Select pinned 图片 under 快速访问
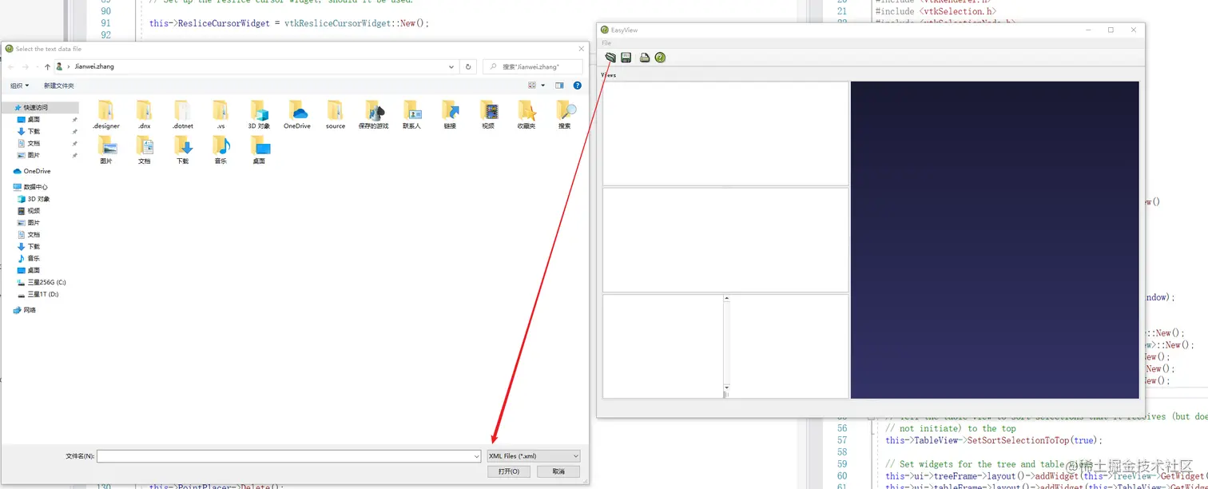The image size is (1208, 489). [x=34, y=155]
